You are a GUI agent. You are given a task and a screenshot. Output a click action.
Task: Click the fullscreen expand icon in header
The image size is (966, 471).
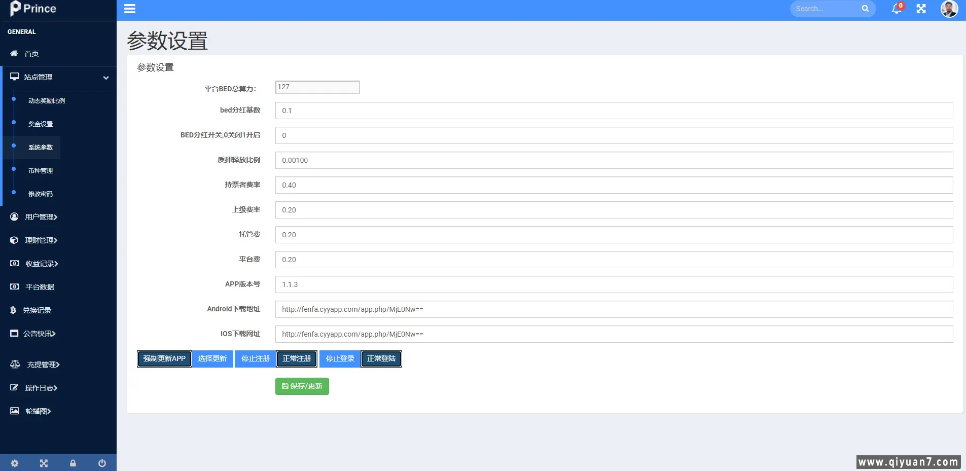[x=921, y=9]
